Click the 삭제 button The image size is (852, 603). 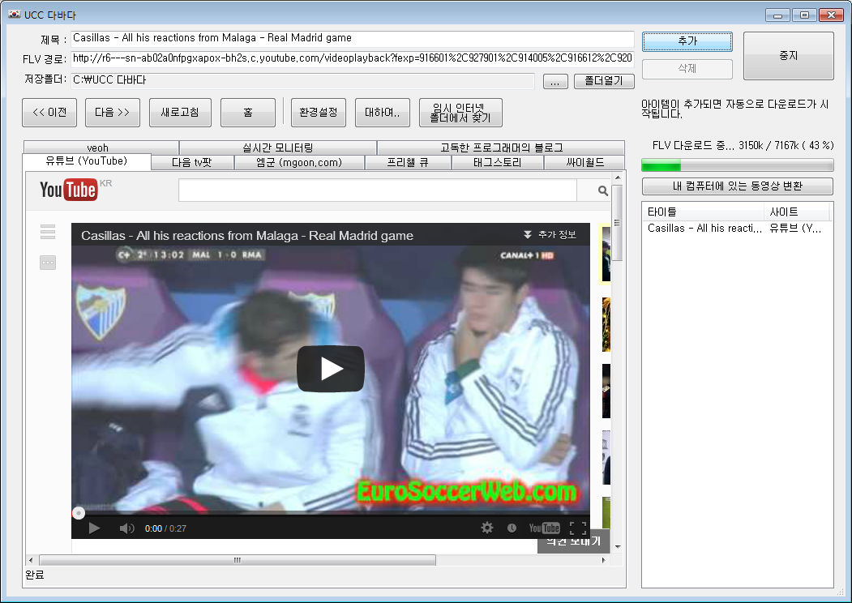pyautogui.click(x=687, y=69)
